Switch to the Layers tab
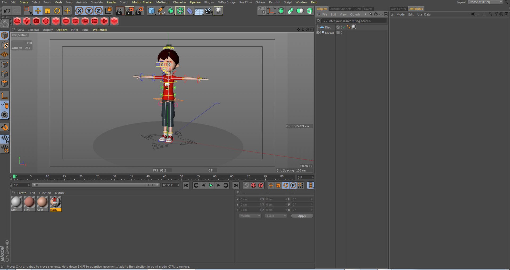510x270 pixels. pyautogui.click(x=368, y=9)
